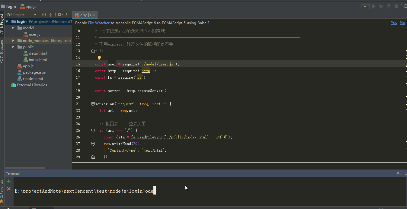407x209 pixels.
Task: Close terminal session with red X
Action: pyautogui.click(x=9, y=189)
